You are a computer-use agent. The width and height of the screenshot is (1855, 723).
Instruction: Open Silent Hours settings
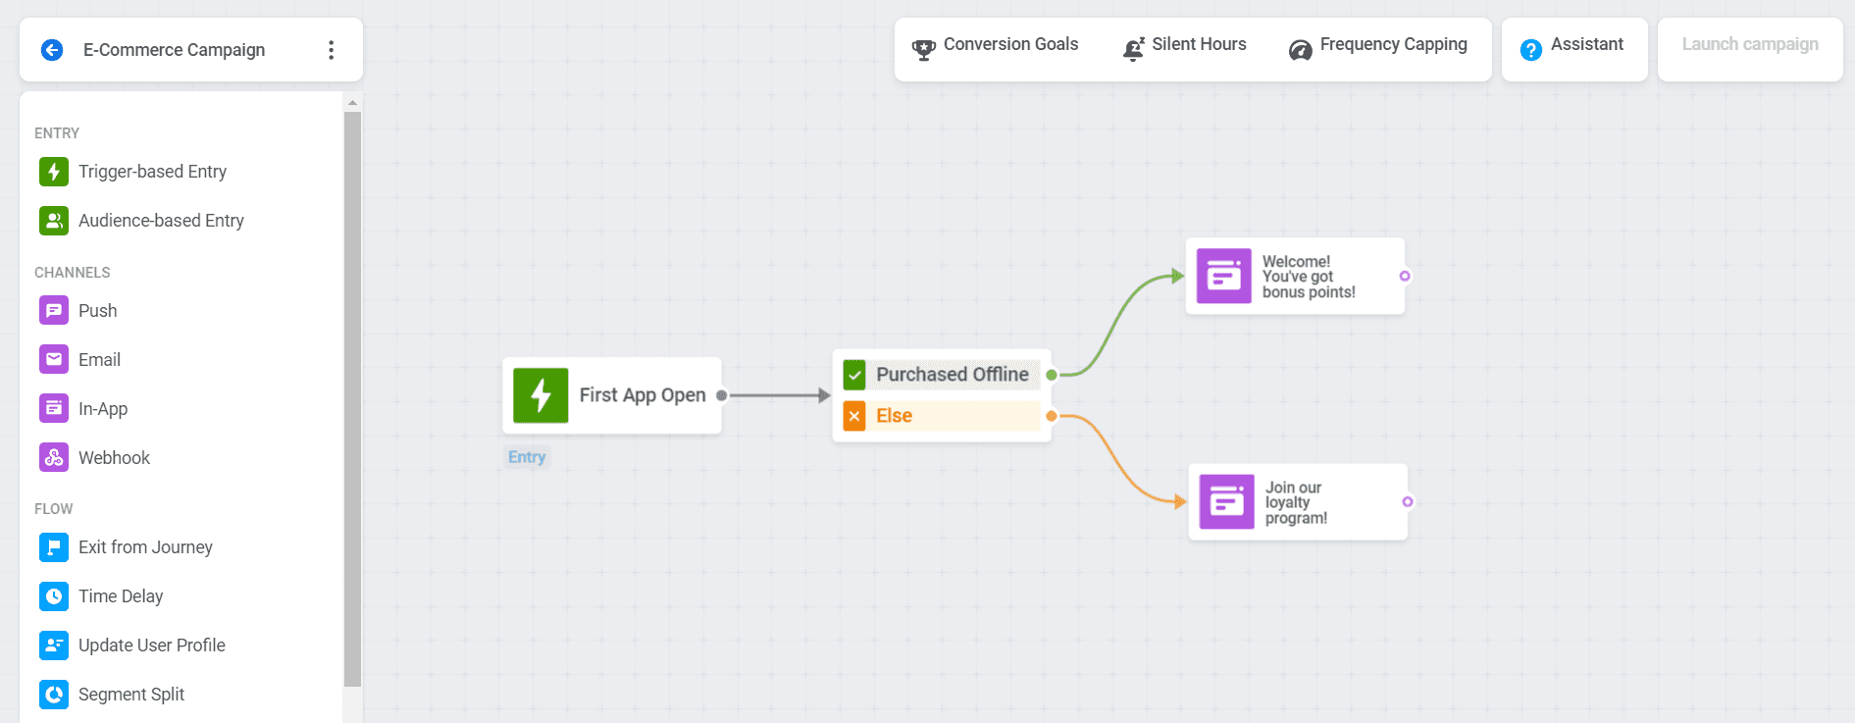[x=1184, y=46]
